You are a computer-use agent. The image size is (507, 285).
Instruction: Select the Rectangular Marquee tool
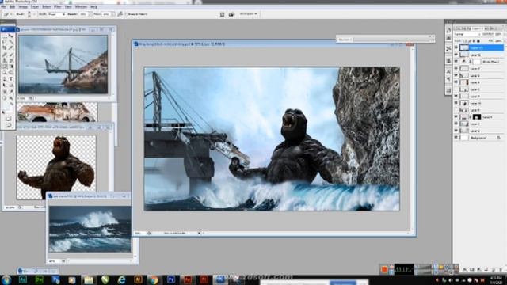[4, 36]
